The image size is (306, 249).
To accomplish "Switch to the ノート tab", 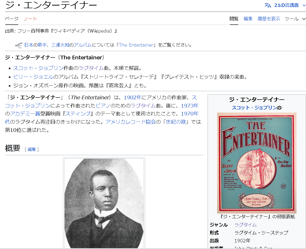I will click(x=30, y=19).
